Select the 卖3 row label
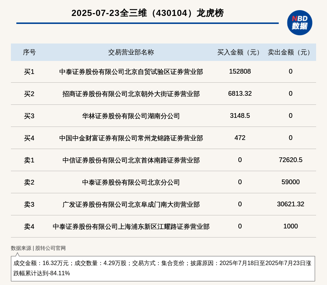The width and height of the screenshot is (327, 285). coord(29,205)
